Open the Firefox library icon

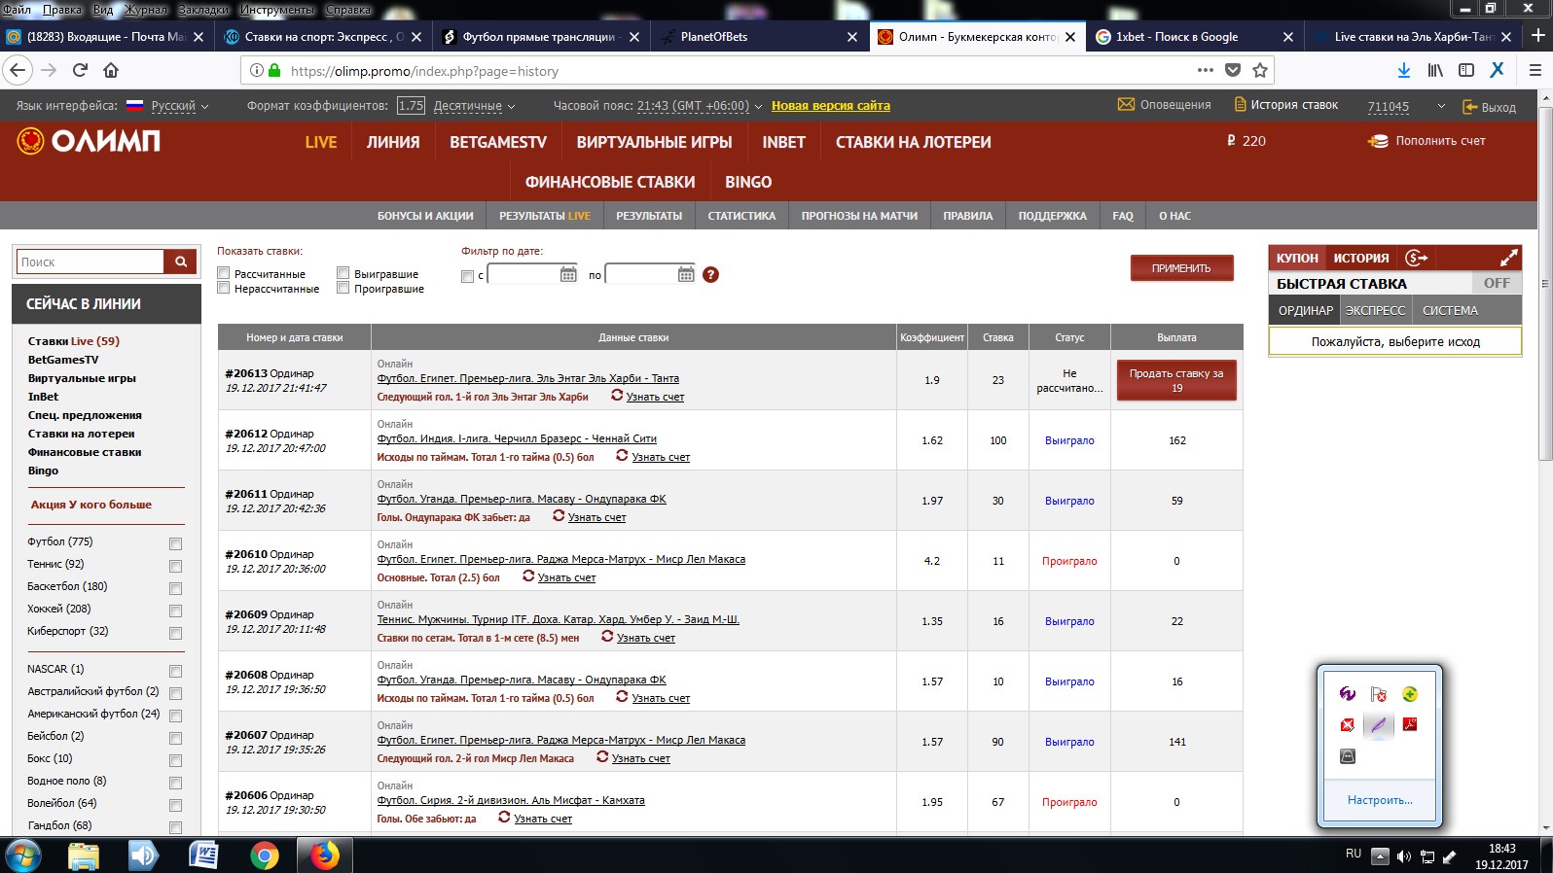click(1435, 70)
